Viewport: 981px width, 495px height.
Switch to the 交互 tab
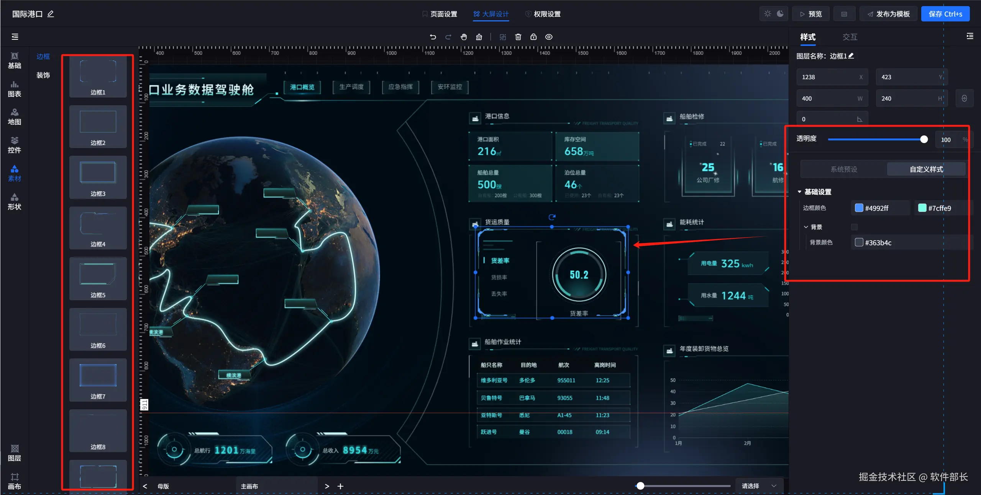pyautogui.click(x=850, y=37)
